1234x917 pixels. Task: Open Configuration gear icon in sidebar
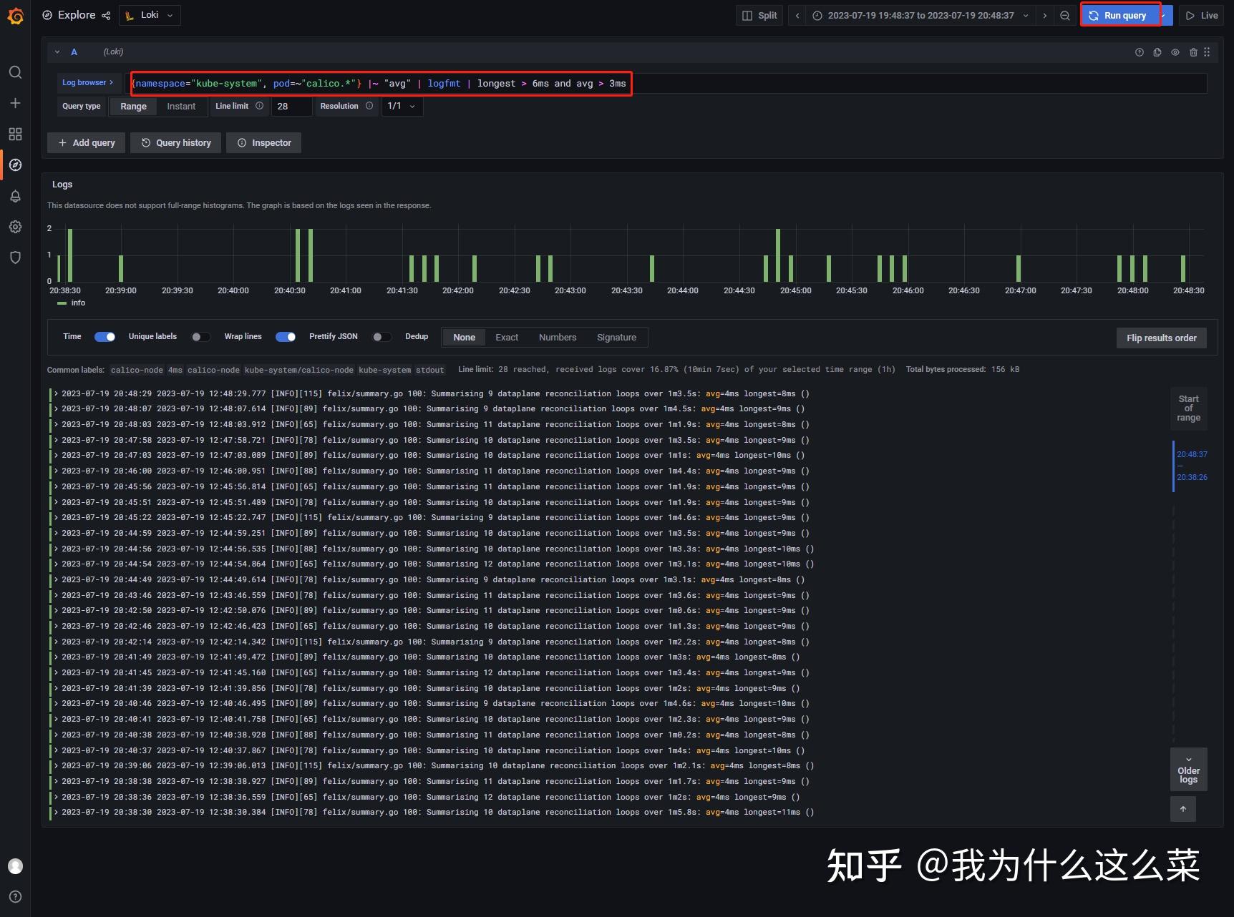[x=15, y=227]
